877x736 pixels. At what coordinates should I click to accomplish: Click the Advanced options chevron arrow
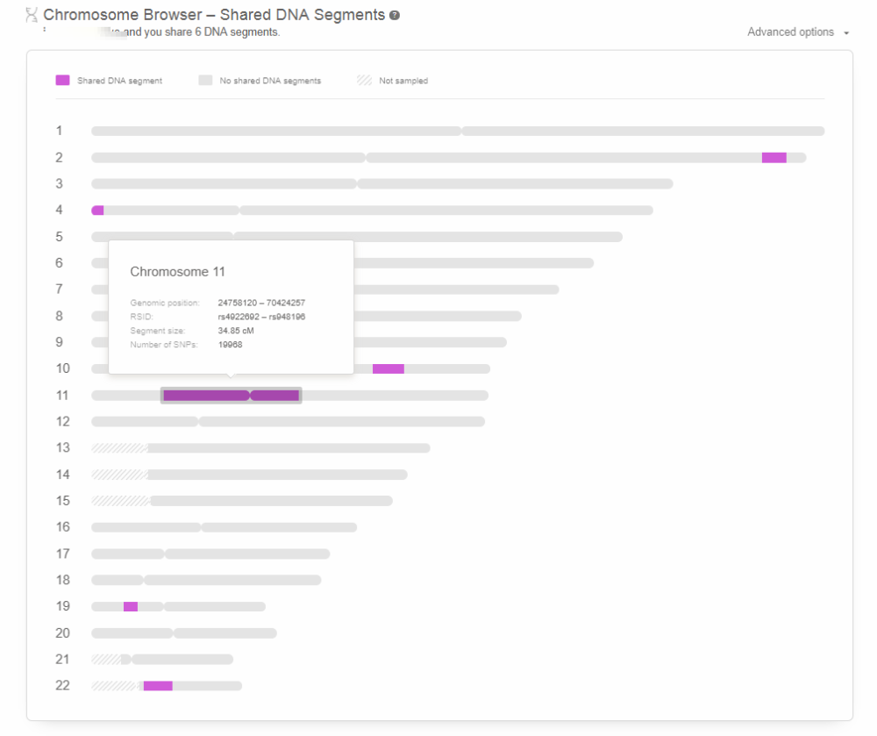point(845,32)
